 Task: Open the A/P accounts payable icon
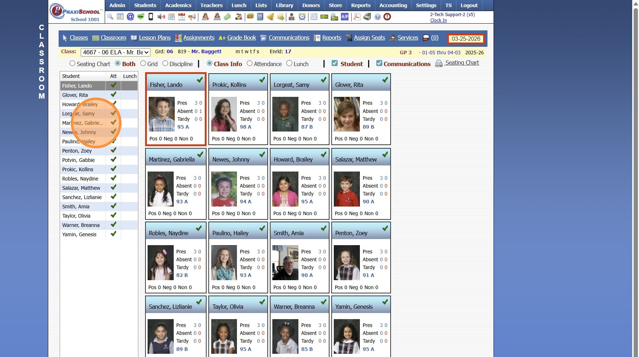coord(345,17)
